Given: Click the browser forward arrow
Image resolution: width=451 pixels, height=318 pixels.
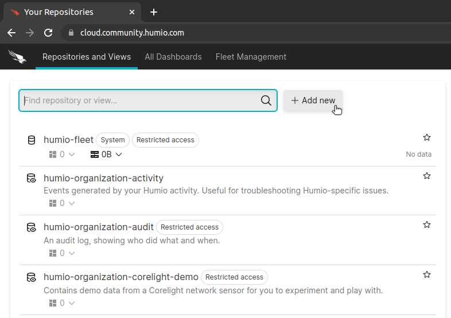Looking at the screenshot, I should click(30, 33).
